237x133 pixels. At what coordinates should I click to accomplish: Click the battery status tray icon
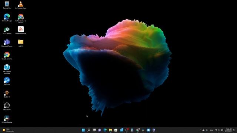[222, 130]
